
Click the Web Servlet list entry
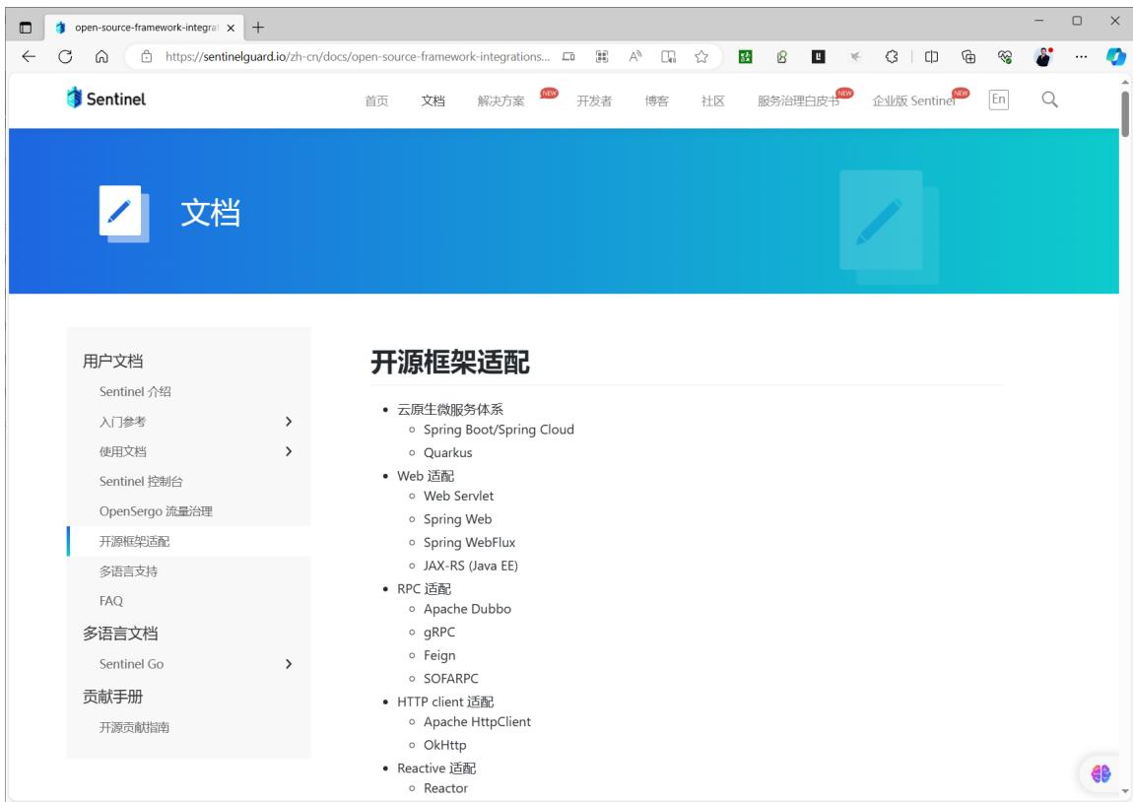click(x=459, y=496)
